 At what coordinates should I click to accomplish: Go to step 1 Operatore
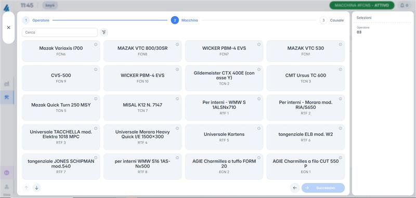pyautogui.click(x=36, y=20)
